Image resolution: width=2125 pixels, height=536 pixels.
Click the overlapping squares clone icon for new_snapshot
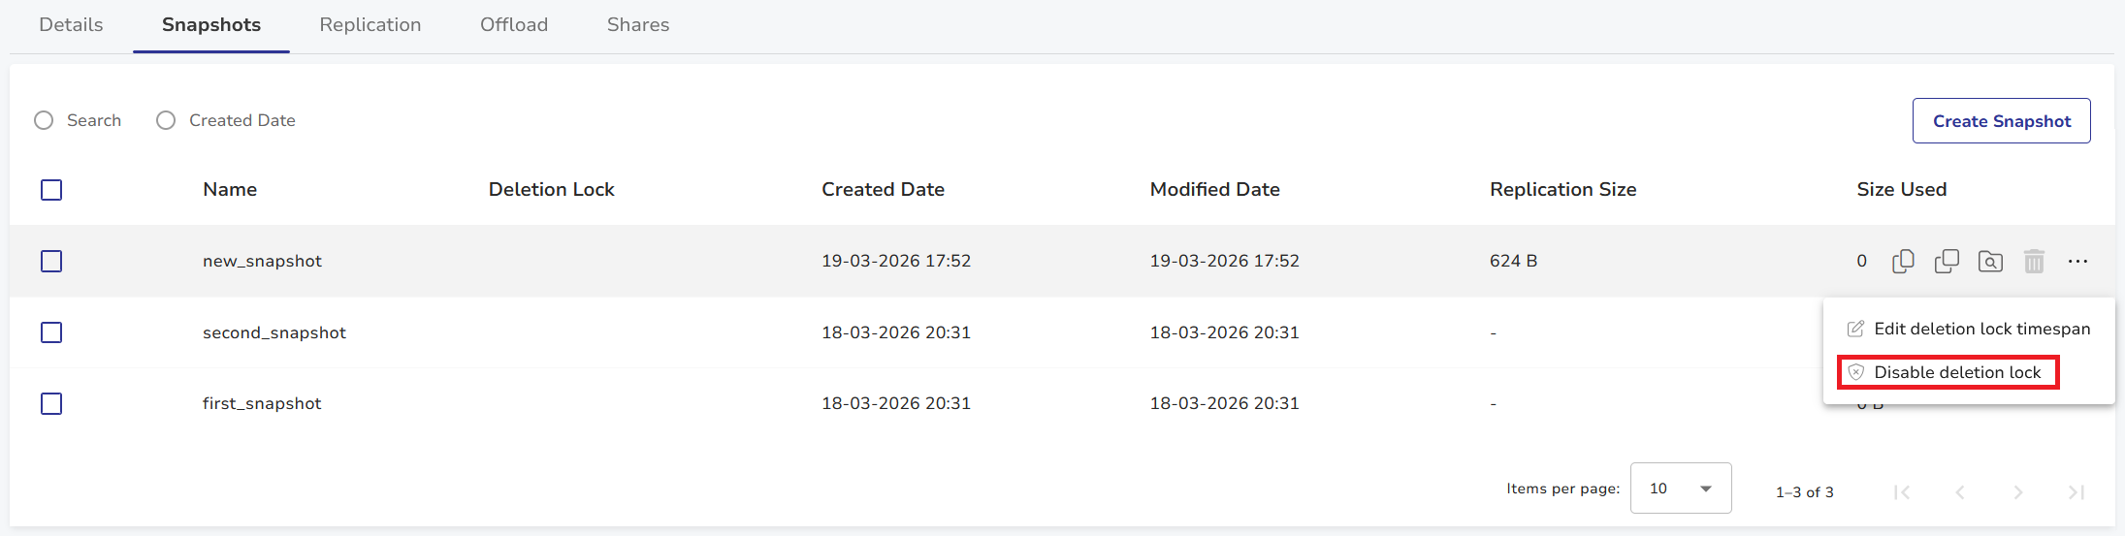1947,262
